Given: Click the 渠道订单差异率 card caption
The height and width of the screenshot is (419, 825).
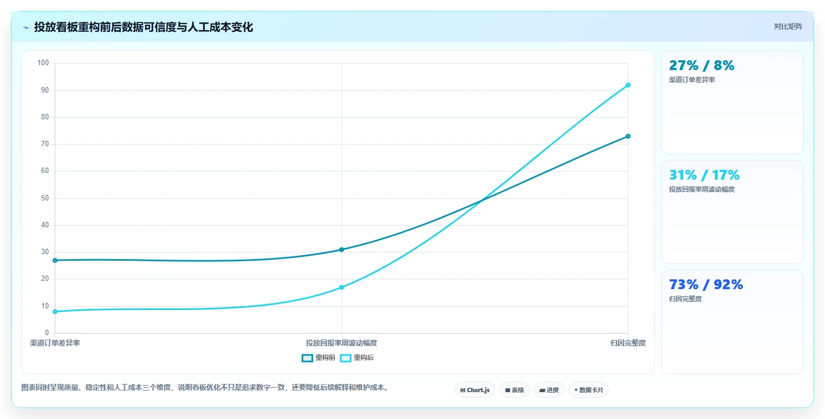Looking at the screenshot, I should click(x=692, y=80).
